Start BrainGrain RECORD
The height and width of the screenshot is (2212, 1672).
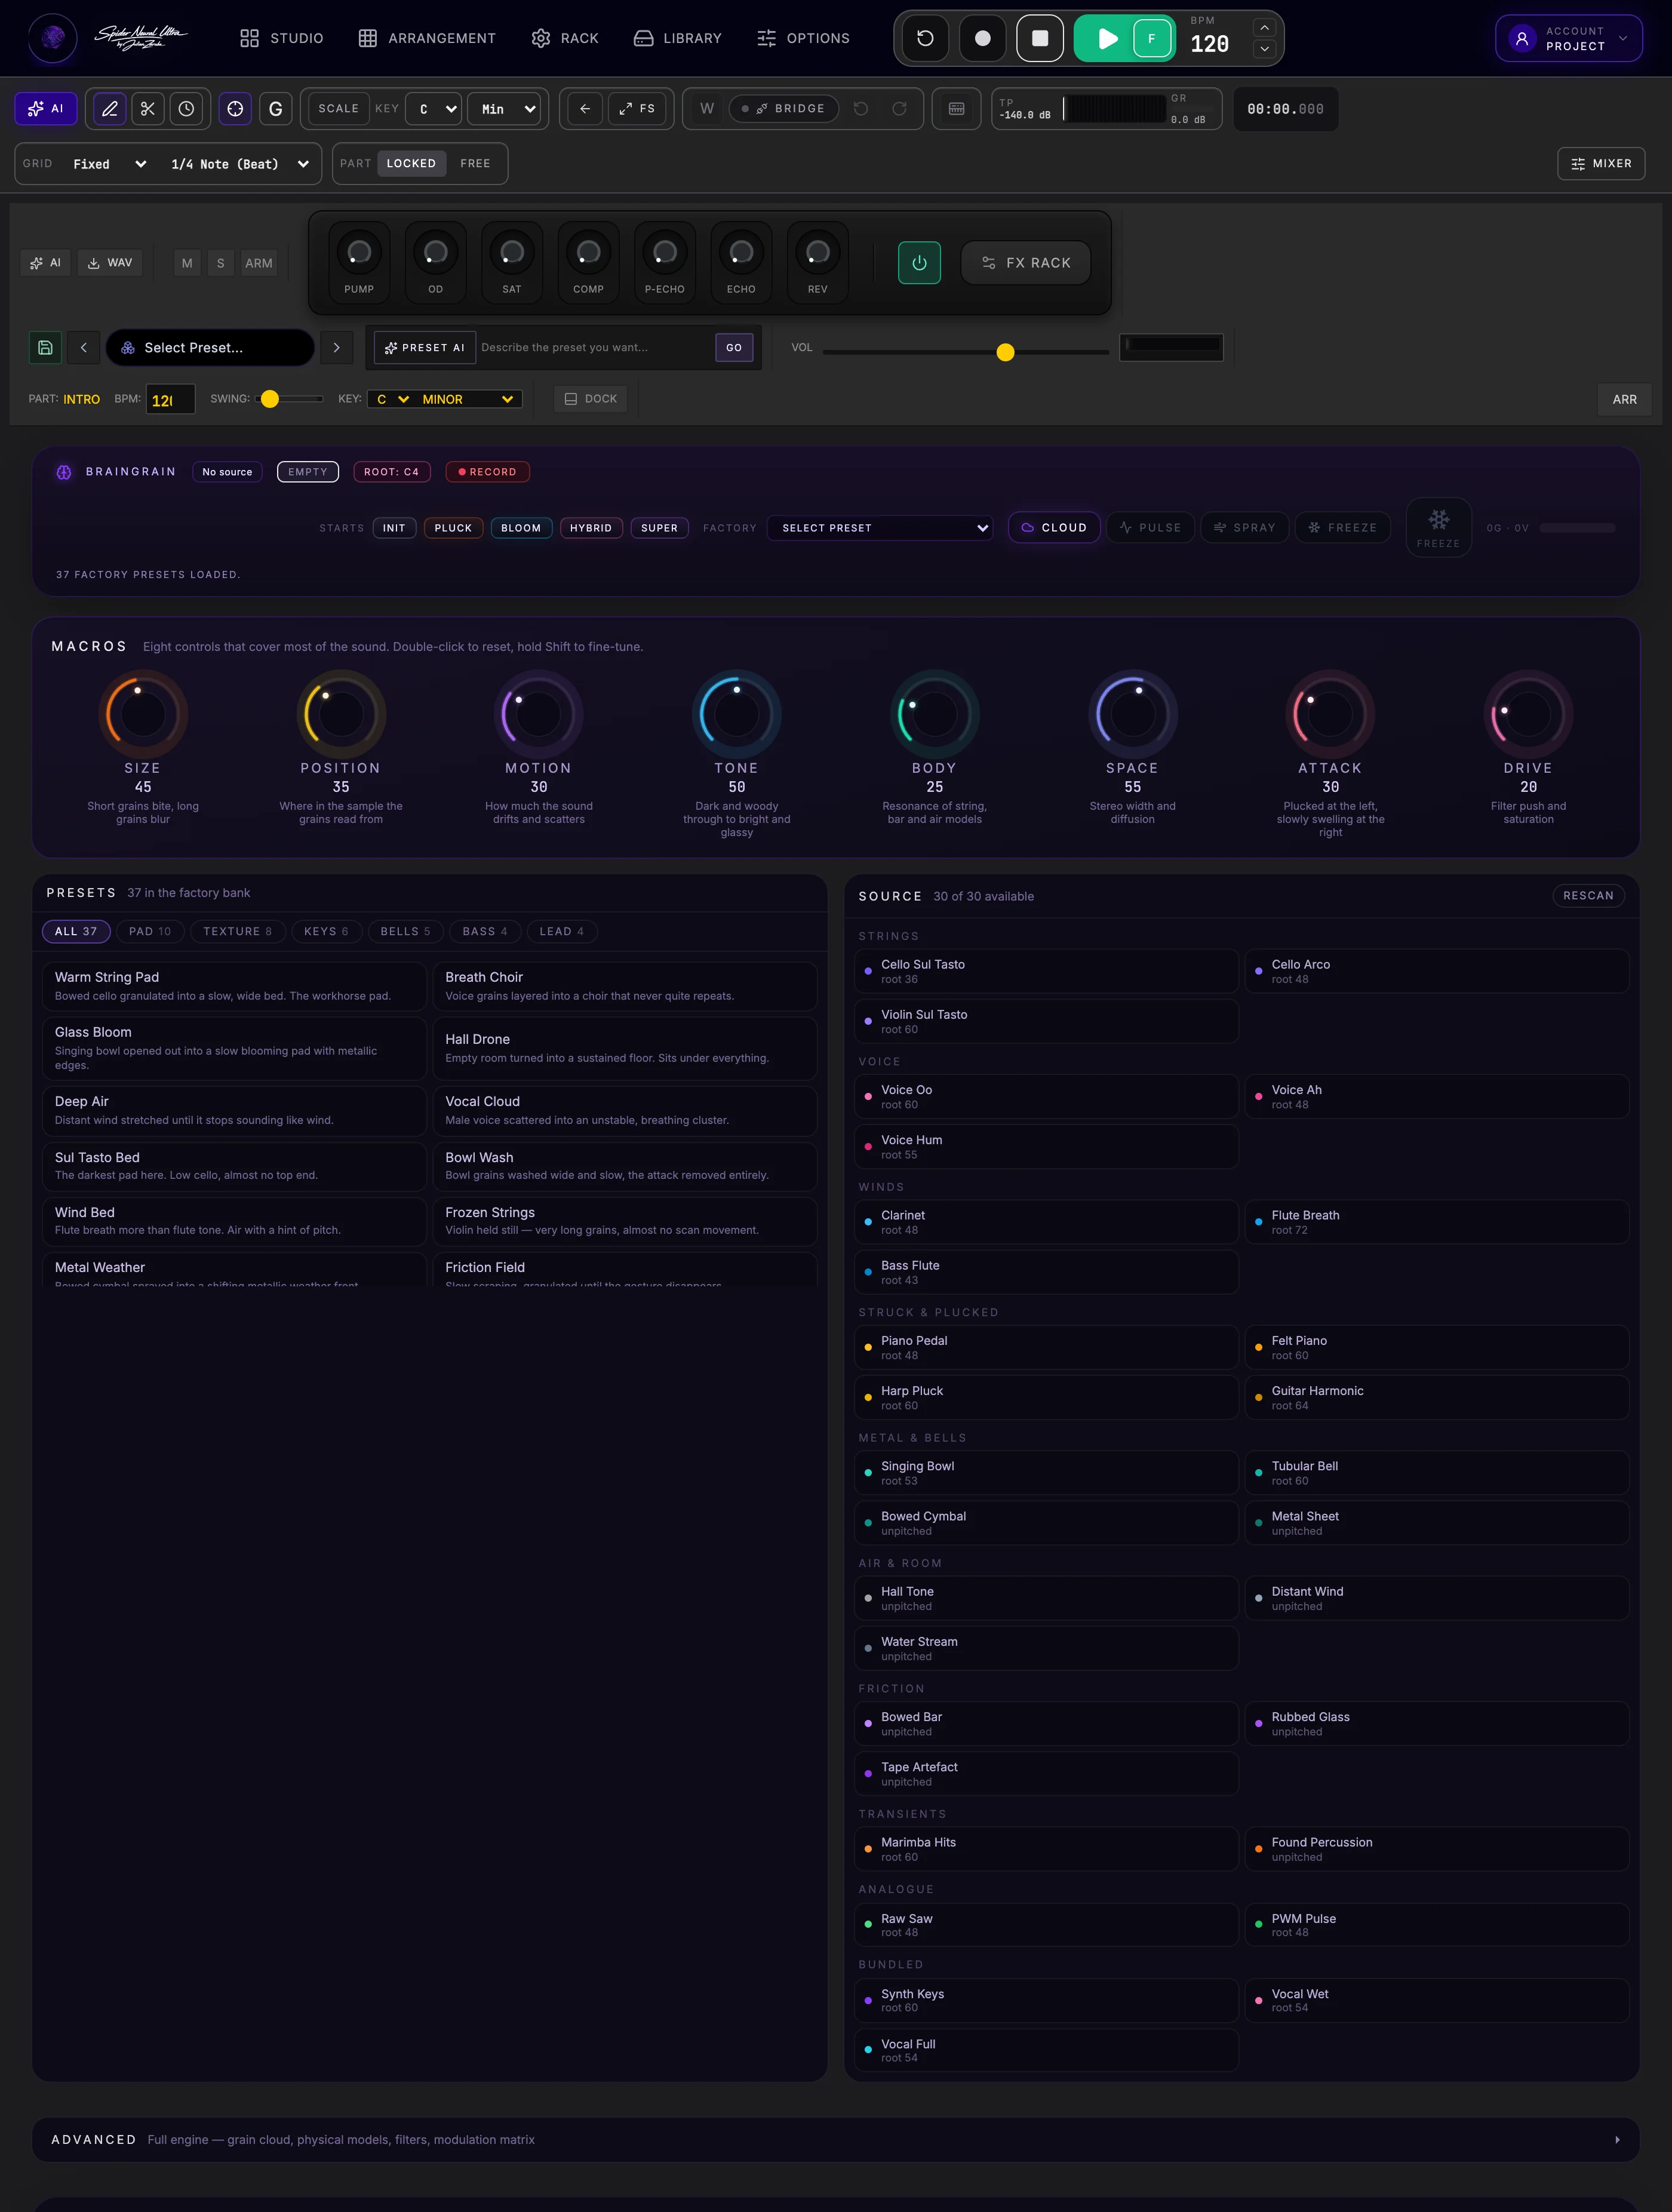coord(488,472)
